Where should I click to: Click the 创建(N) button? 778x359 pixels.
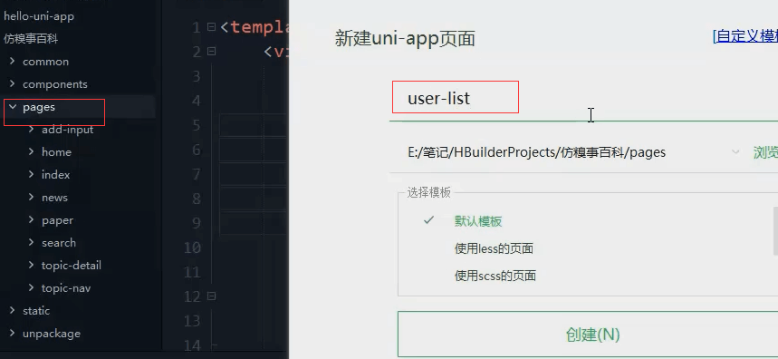(588, 335)
